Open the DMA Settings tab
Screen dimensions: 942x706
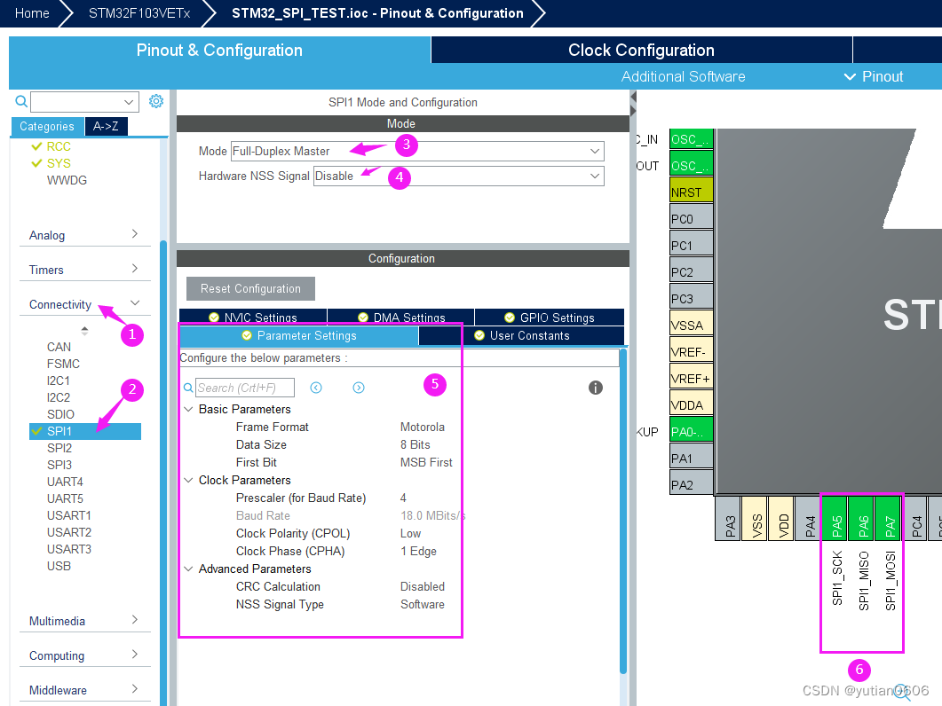coord(400,318)
